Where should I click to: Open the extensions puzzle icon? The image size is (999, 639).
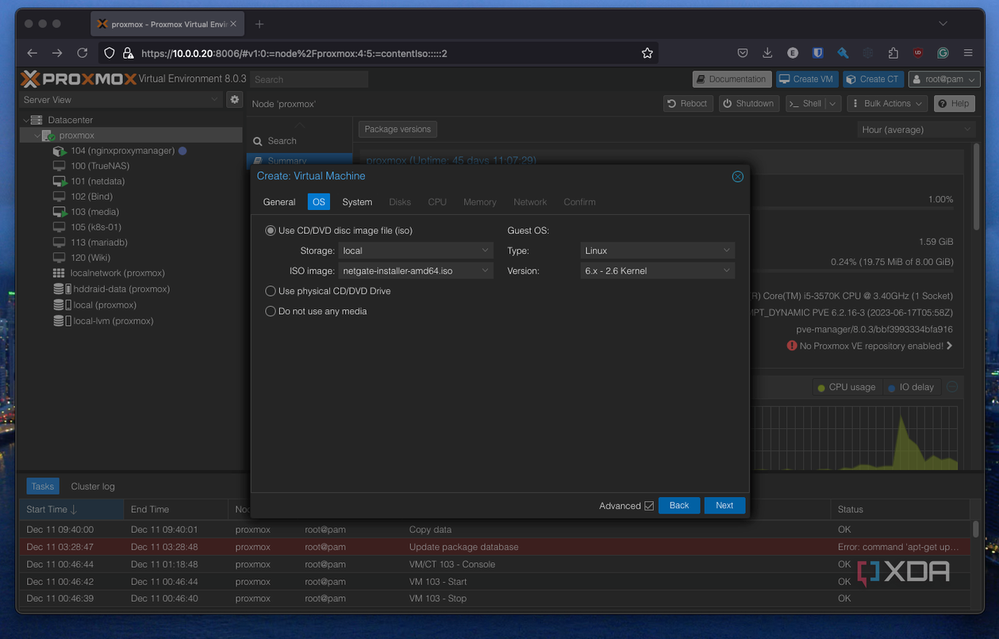(x=893, y=53)
